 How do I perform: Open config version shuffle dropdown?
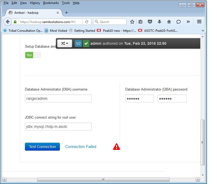coord(65,43)
